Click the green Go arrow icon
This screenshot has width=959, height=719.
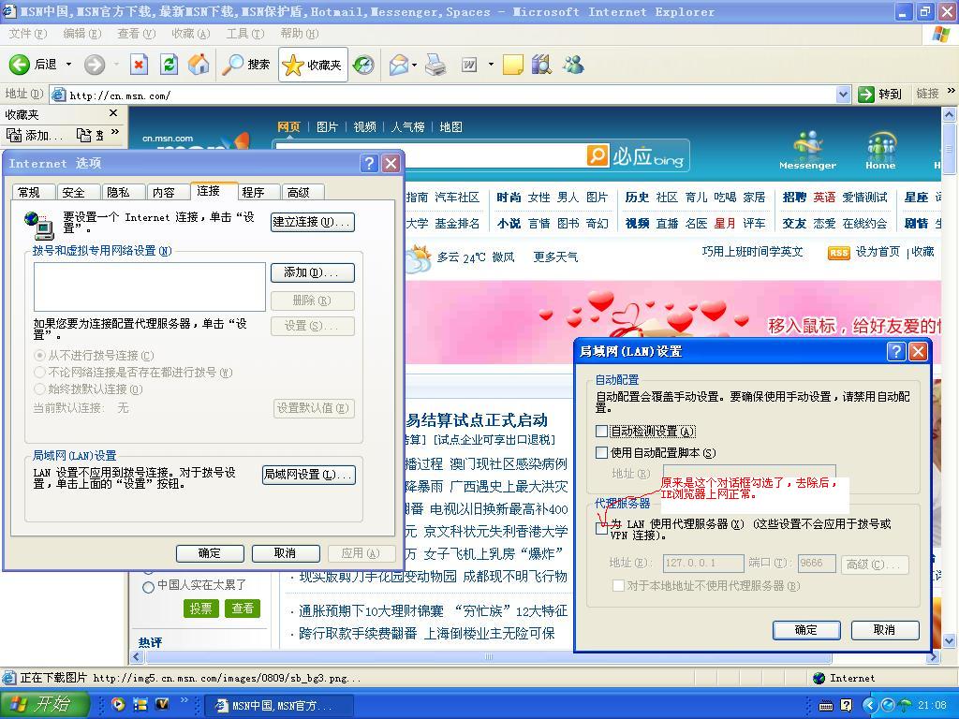[x=866, y=95]
